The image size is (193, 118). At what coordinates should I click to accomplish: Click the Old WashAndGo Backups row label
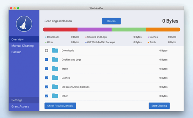pos(76,87)
